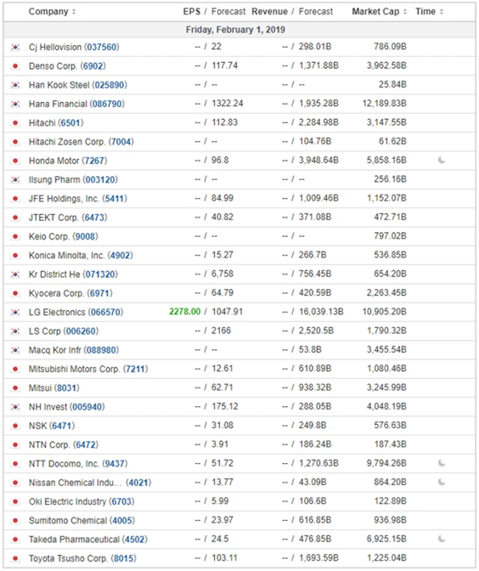Click the moon icon in Honda Motor row
The image size is (479, 571).
[x=442, y=160]
